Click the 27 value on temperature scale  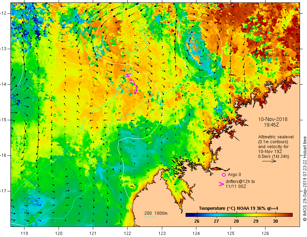click(216, 221)
